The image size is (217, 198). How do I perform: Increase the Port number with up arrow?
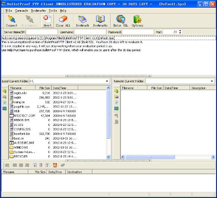(180, 31)
